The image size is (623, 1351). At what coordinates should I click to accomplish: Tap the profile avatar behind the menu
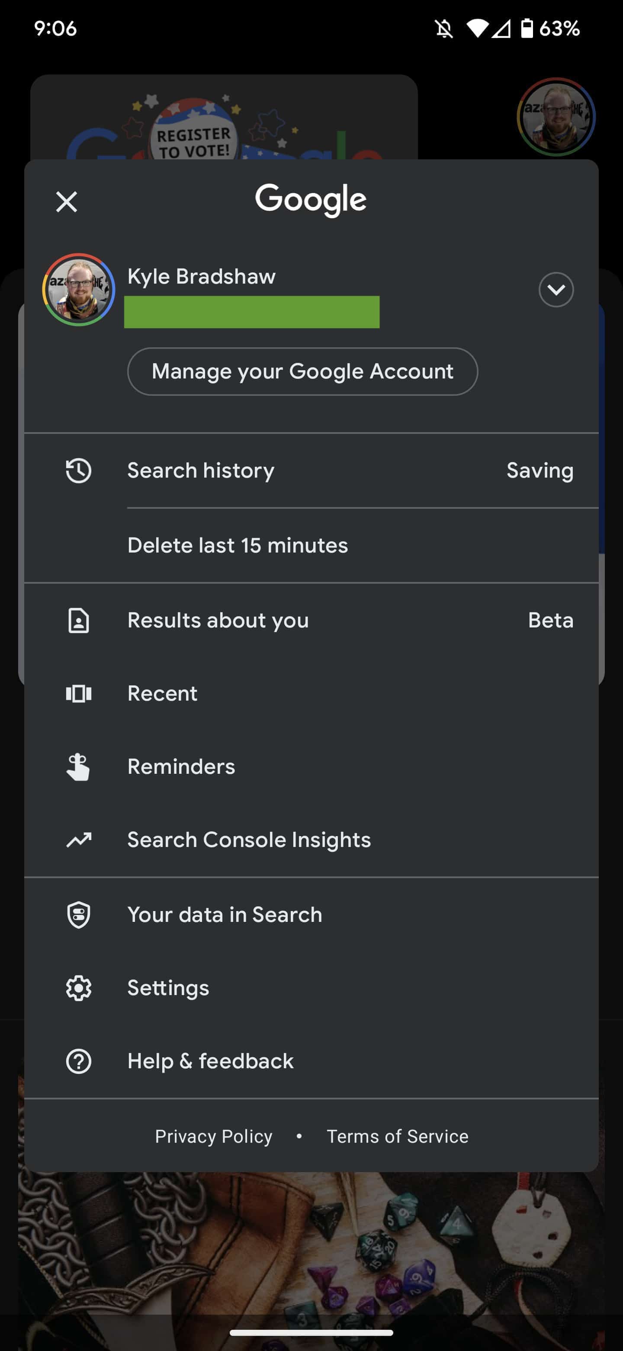click(x=556, y=116)
